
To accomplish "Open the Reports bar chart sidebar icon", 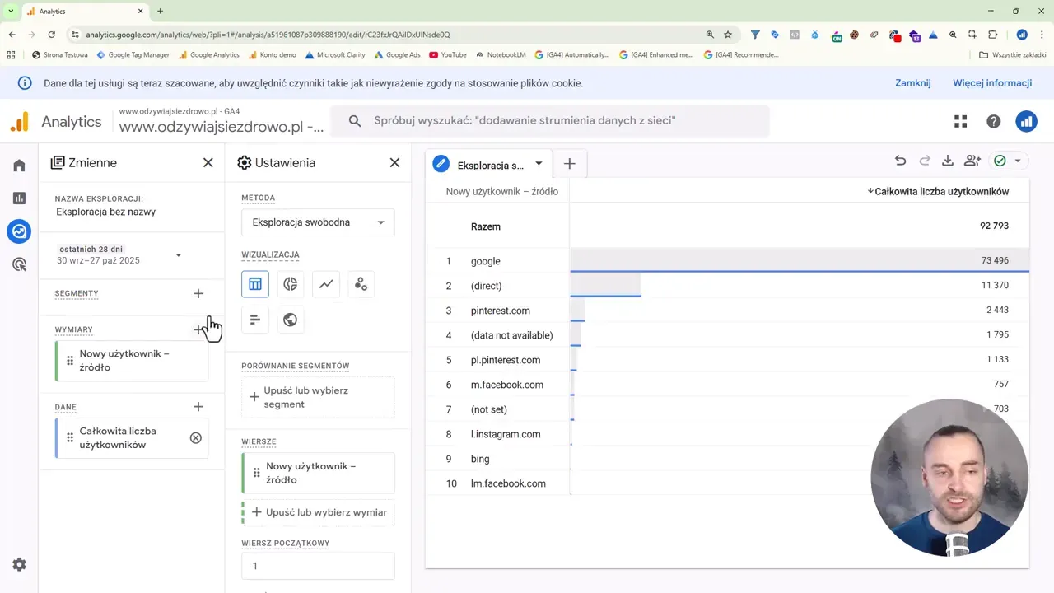I will click(19, 198).
